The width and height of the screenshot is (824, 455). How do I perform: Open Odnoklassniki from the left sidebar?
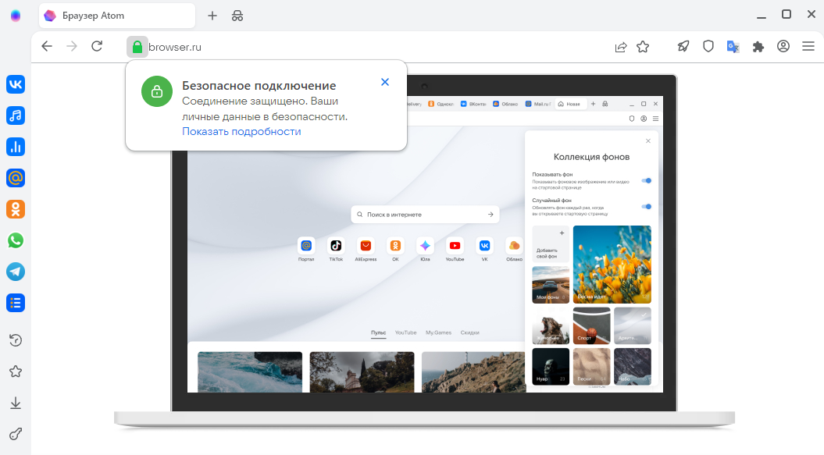click(15, 209)
